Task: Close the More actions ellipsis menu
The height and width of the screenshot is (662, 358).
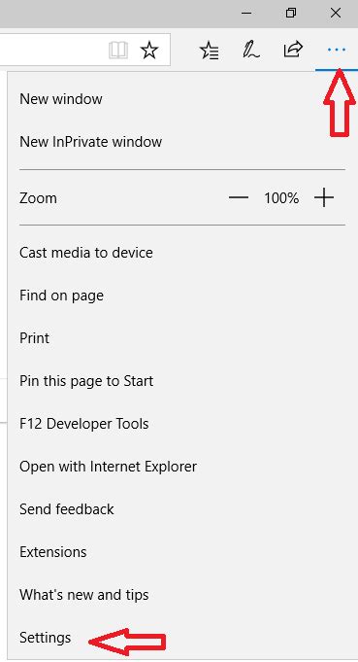Action: (337, 50)
